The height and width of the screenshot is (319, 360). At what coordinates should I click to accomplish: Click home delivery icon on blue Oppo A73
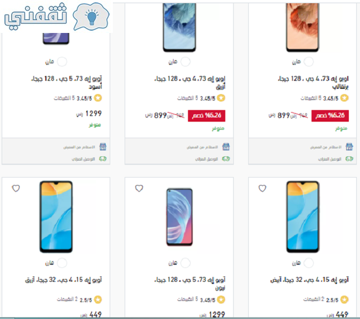tap(226, 159)
